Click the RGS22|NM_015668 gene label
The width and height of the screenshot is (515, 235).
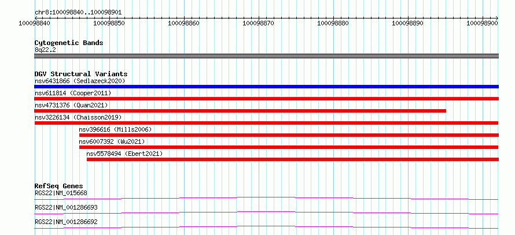tap(61, 193)
